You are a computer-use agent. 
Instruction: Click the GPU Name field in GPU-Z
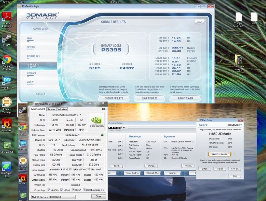pyautogui.click(x=67, y=115)
